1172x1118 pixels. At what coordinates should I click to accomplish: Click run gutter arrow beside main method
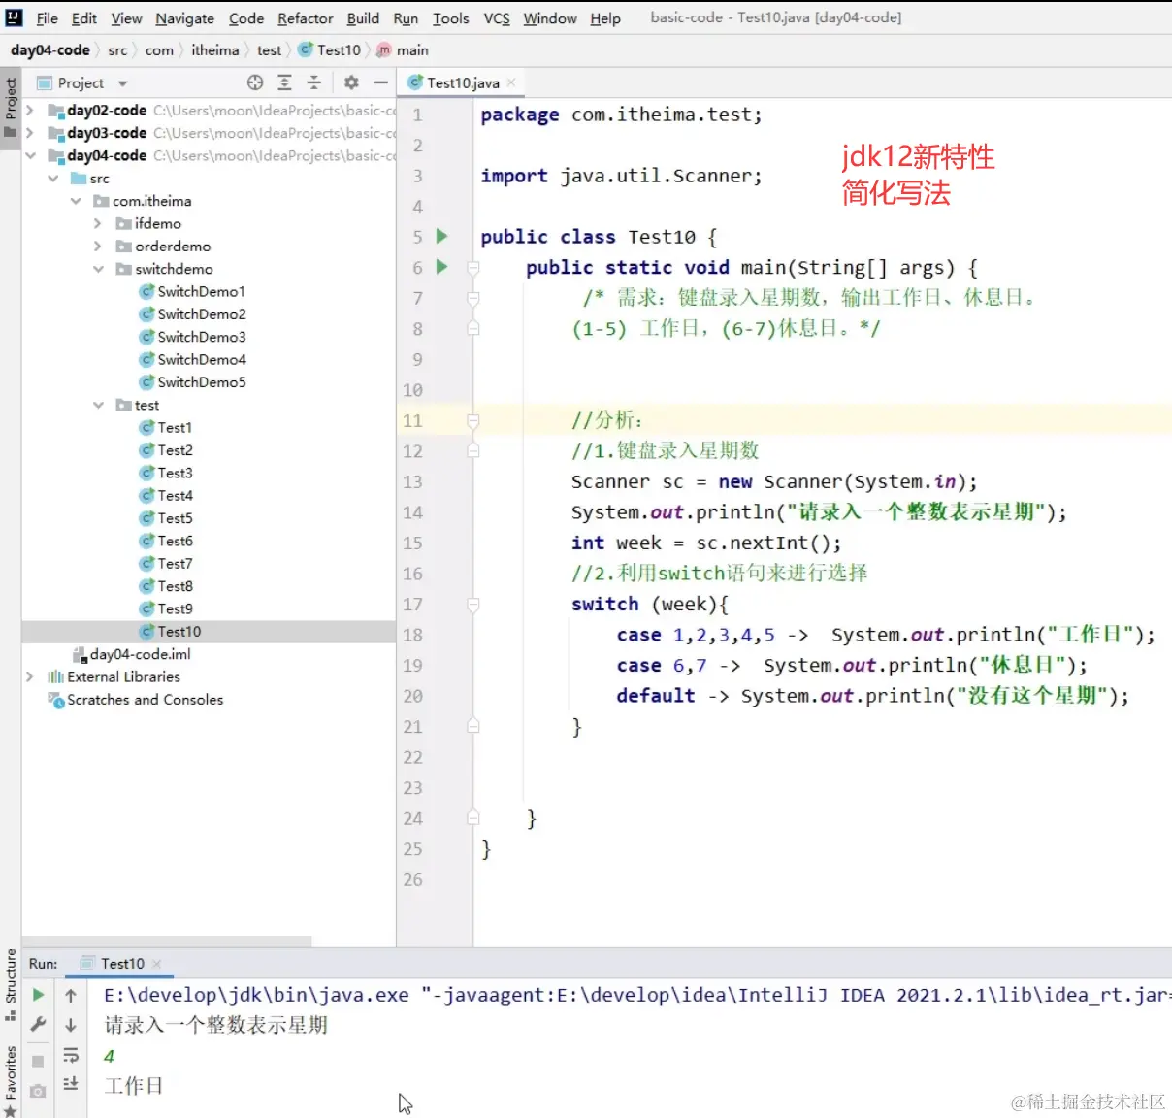point(441,267)
